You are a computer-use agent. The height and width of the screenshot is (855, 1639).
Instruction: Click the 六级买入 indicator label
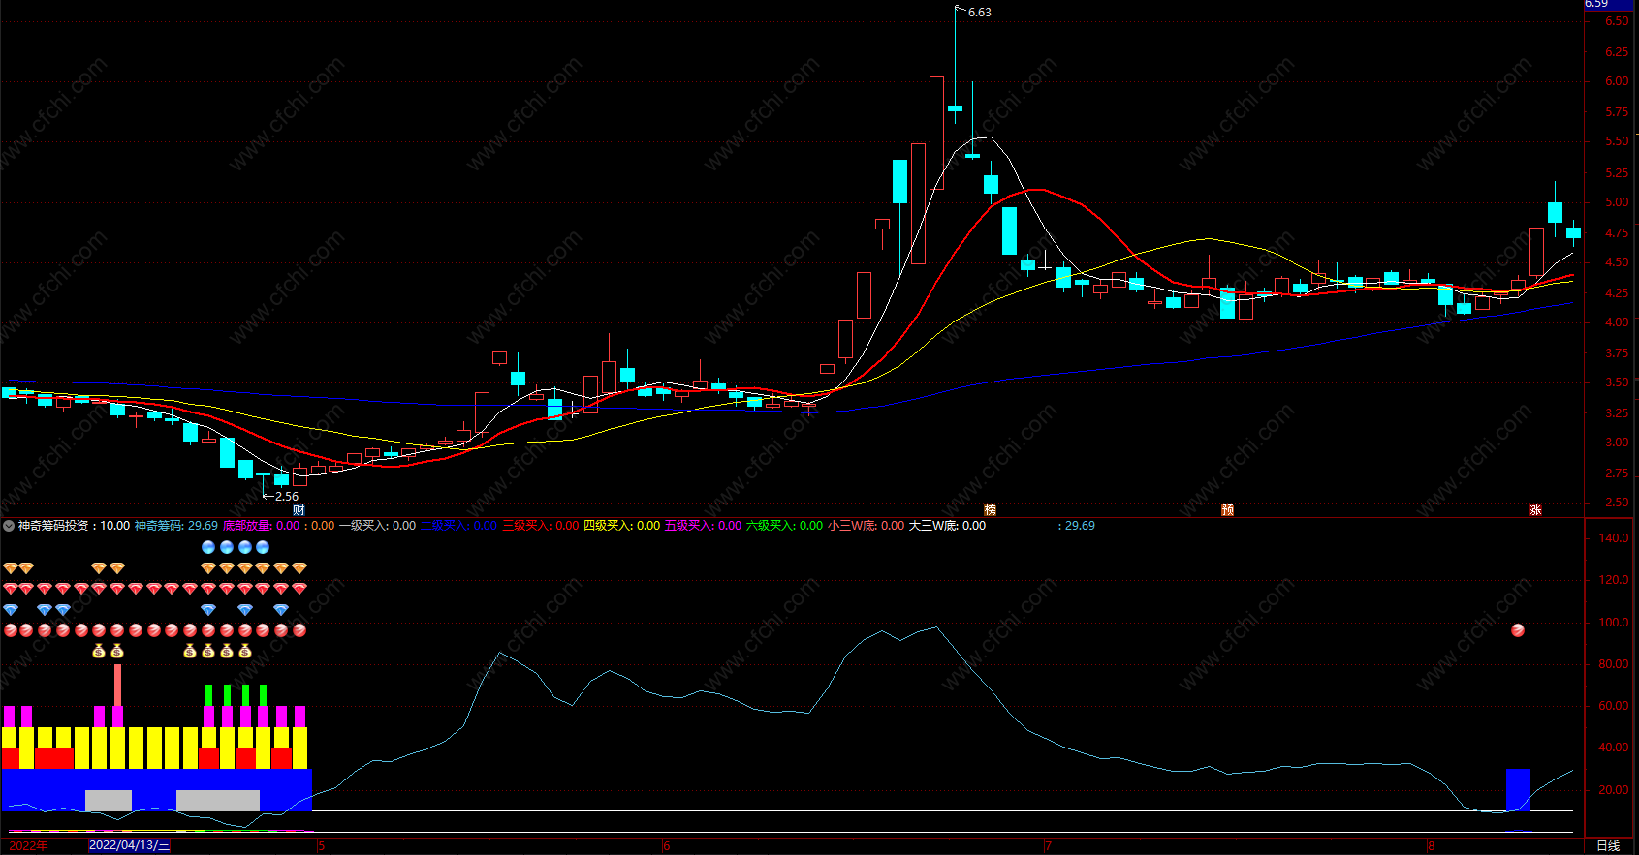coord(784,526)
